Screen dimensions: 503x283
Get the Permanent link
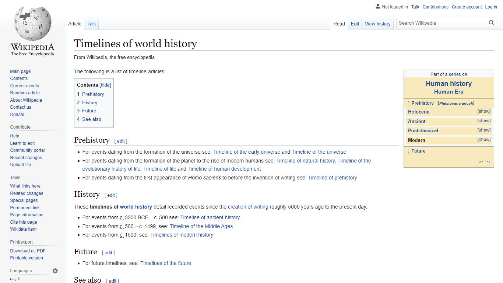click(25, 208)
